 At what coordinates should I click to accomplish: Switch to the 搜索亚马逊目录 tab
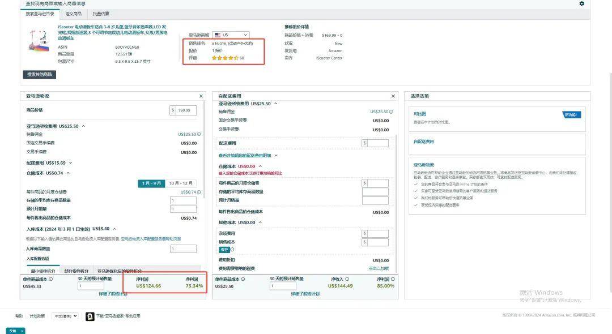(40, 14)
